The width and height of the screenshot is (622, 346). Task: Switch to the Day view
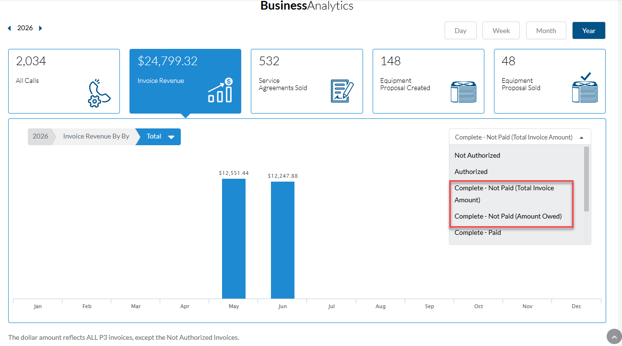pos(460,31)
